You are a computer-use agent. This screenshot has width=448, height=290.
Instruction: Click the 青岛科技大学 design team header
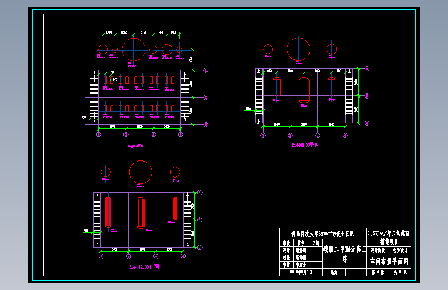(x=323, y=234)
